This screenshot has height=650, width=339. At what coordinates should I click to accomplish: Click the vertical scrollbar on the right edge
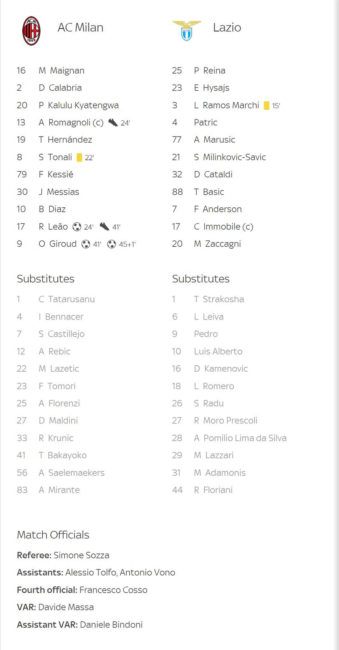[x=337, y=325]
